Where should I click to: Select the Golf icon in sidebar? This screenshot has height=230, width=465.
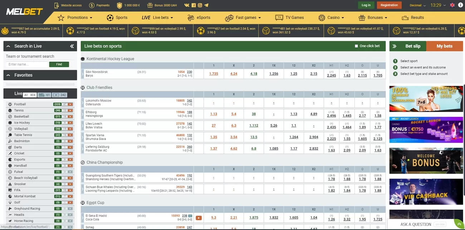click(x=10, y=202)
